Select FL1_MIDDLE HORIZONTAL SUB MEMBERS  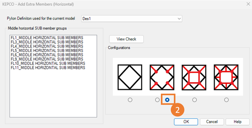pos(47,38)
